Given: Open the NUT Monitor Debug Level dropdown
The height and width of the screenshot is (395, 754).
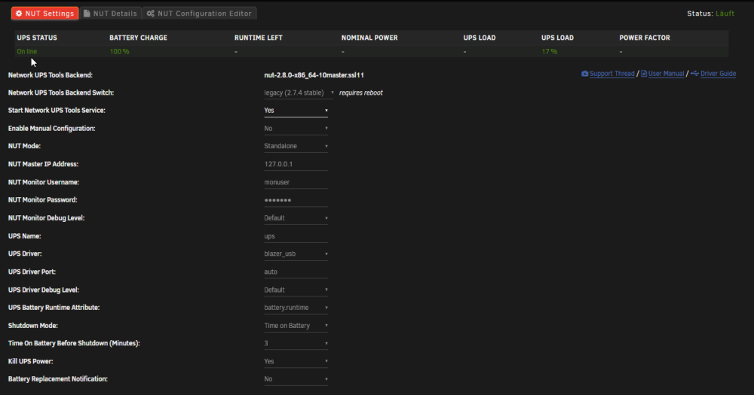Looking at the screenshot, I should [296, 218].
